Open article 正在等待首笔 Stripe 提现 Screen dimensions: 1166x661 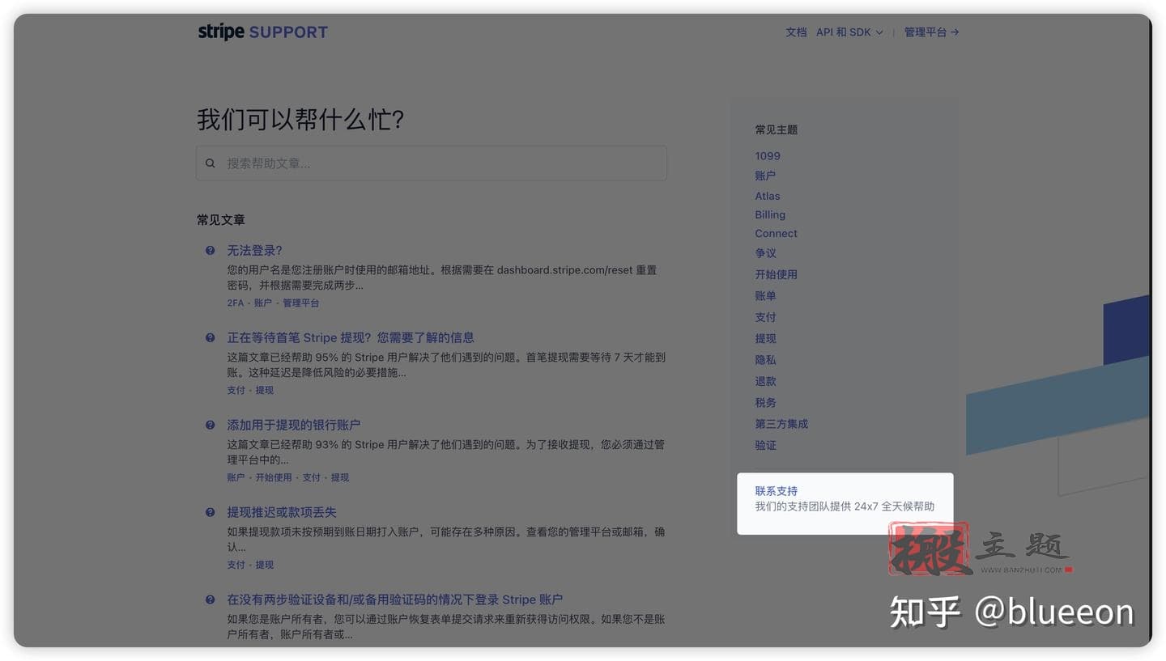351,337
